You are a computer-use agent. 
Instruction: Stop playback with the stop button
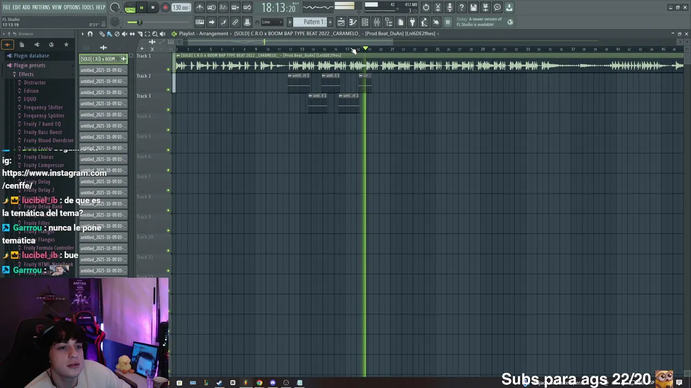[153, 8]
